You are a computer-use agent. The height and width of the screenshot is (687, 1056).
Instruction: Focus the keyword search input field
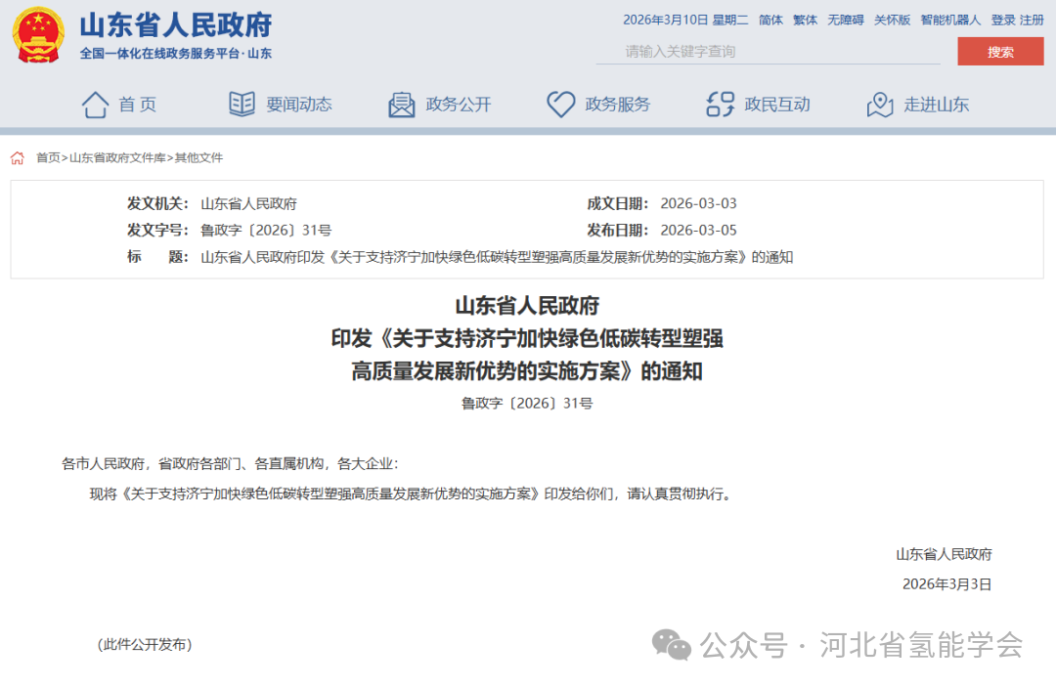768,52
